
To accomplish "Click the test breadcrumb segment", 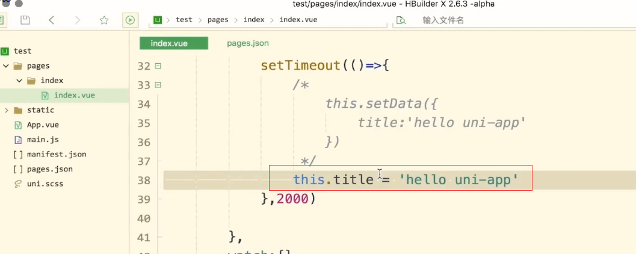I will coord(184,20).
